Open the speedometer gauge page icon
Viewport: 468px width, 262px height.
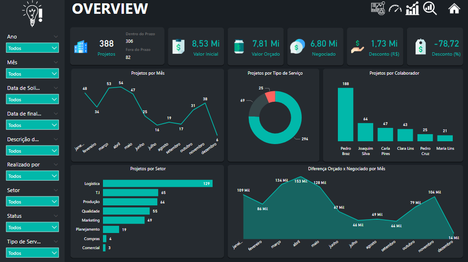pos(395,9)
